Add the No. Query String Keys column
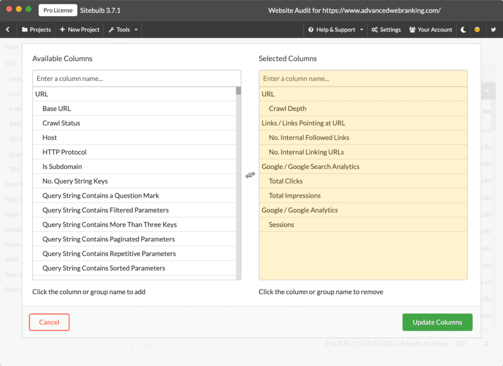The width and height of the screenshot is (503, 366). point(134,181)
